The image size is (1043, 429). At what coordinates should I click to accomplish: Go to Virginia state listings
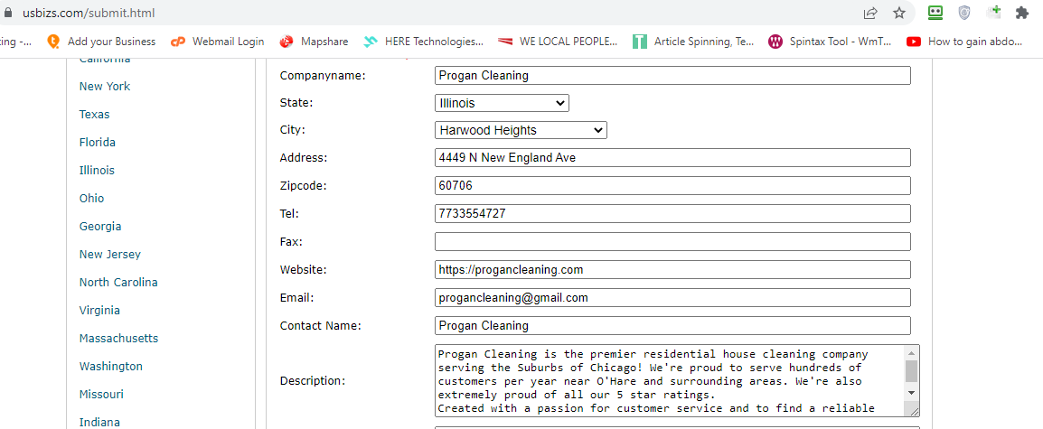(99, 310)
